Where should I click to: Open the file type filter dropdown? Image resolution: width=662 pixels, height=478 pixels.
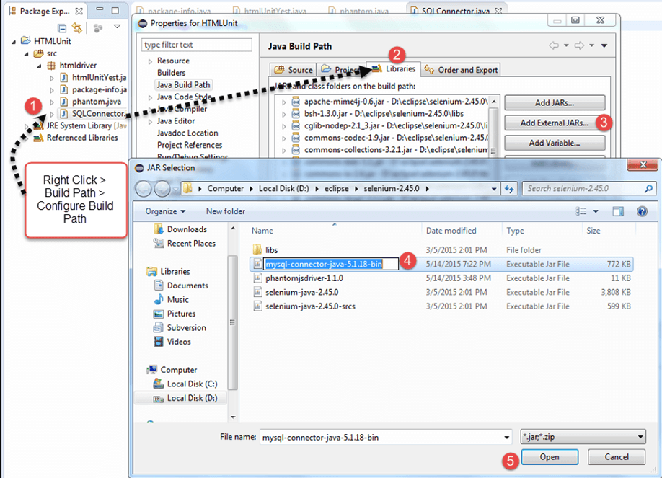pos(583,437)
